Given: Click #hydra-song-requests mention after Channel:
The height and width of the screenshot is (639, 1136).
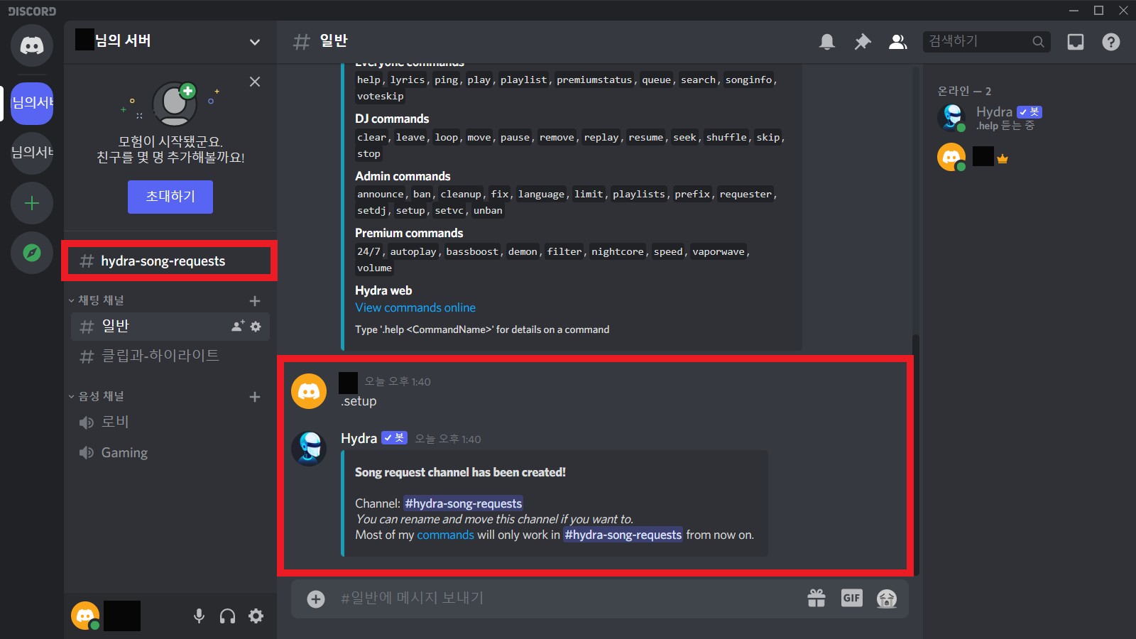Looking at the screenshot, I should [x=463, y=503].
